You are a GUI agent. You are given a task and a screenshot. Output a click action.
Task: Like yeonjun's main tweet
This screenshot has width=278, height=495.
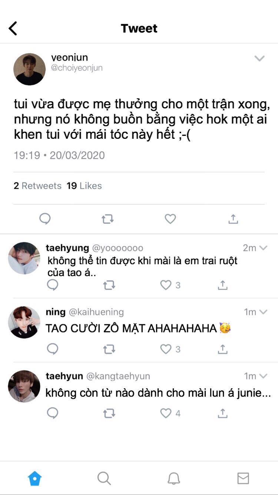pyautogui.click(x=170, y=219)
